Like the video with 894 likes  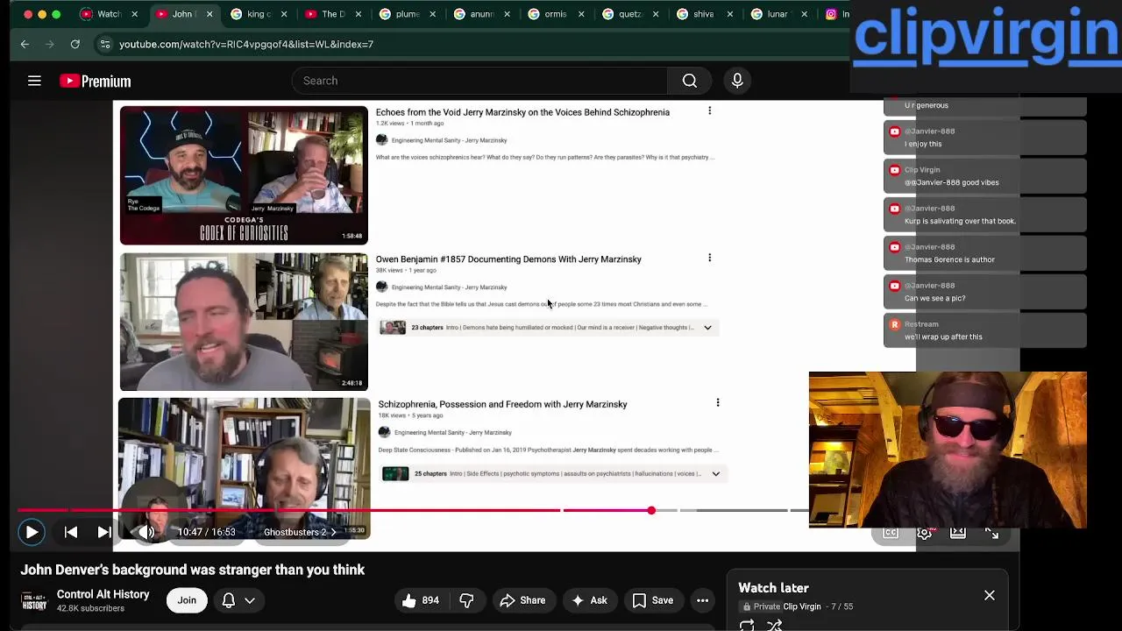pyautogui.click(x=421, y=600)
